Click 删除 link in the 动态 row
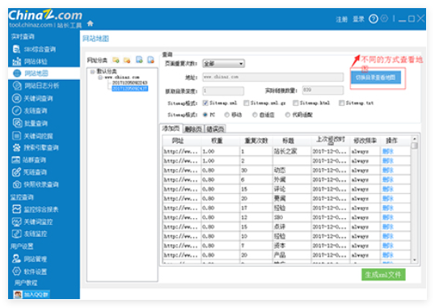 [387, 171]
